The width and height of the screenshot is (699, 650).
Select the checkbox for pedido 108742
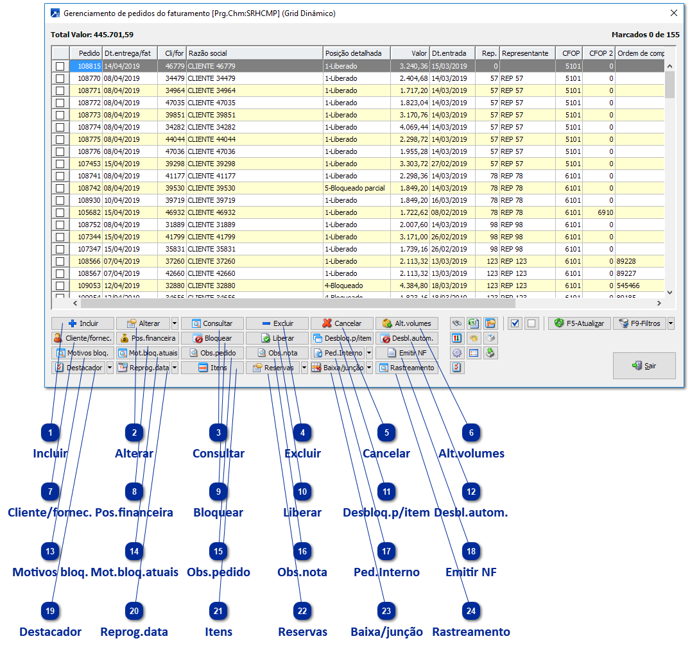click(x=60, y=188)
